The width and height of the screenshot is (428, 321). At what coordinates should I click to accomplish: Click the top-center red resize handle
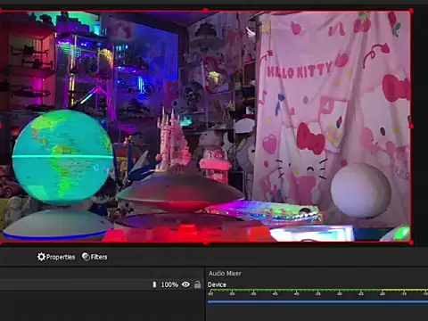[x=205, y=11]
